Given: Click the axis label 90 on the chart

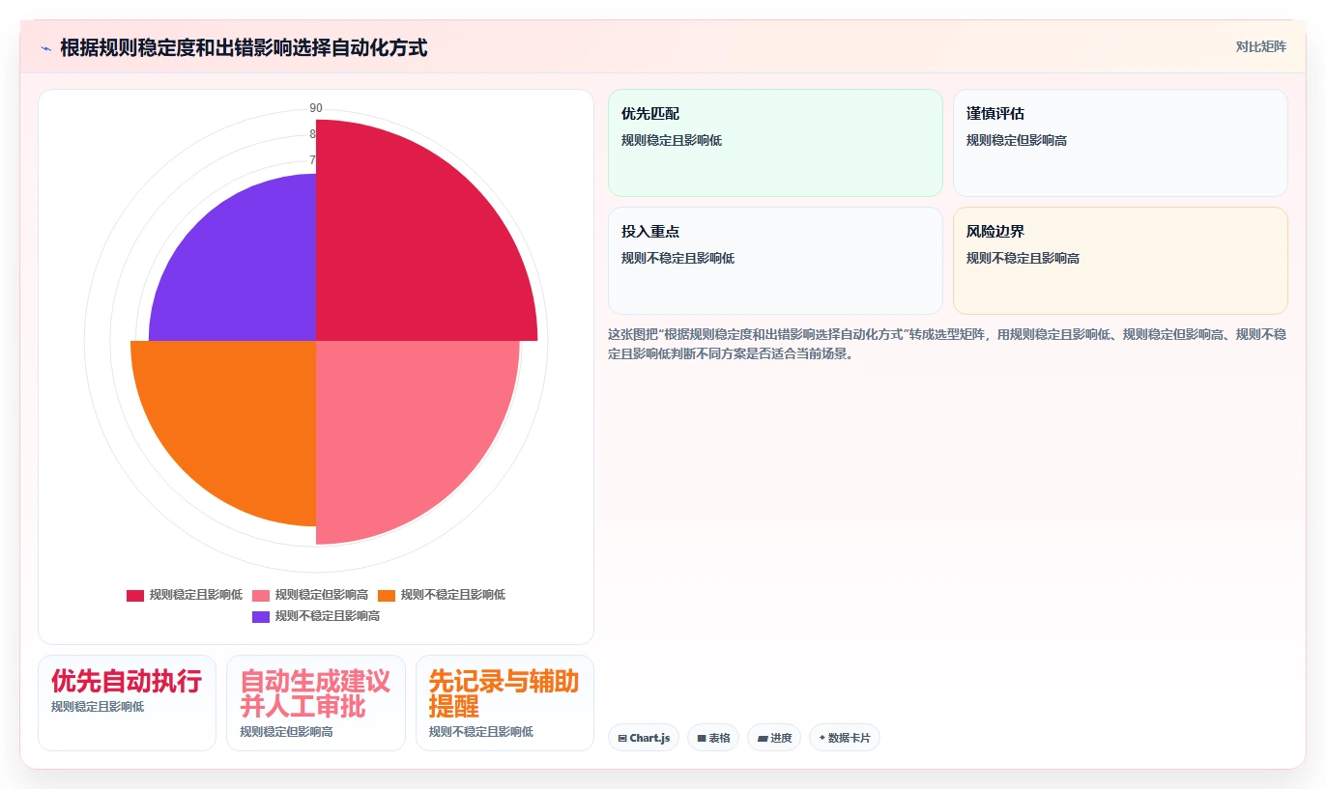Looking at the screenshot, I should coord(316,108).
